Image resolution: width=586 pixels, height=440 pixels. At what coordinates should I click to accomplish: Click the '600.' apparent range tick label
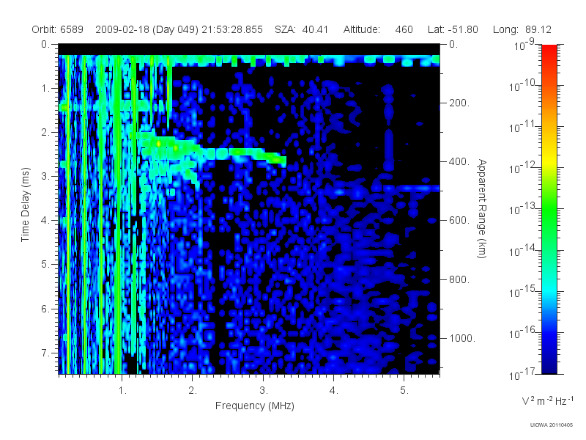point(459,221)
